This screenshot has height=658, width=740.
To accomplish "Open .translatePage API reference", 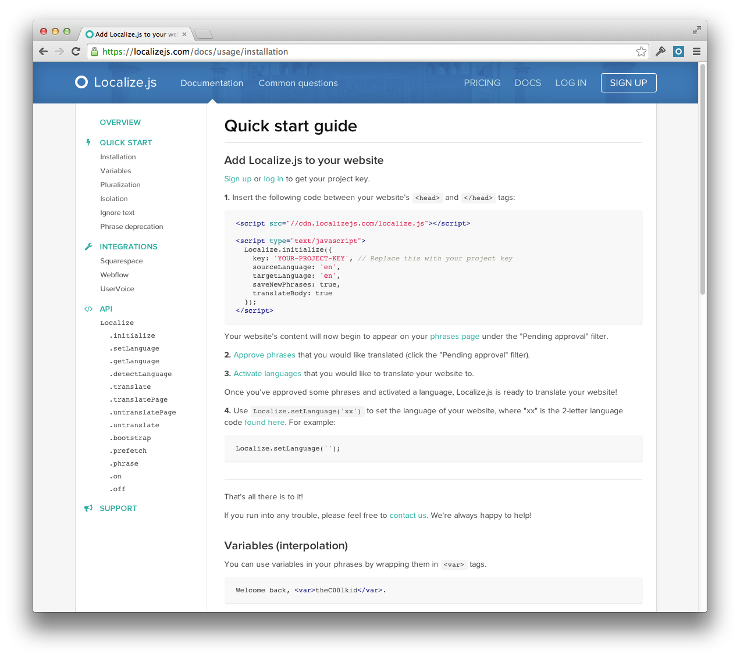I will tap(138, 399).
